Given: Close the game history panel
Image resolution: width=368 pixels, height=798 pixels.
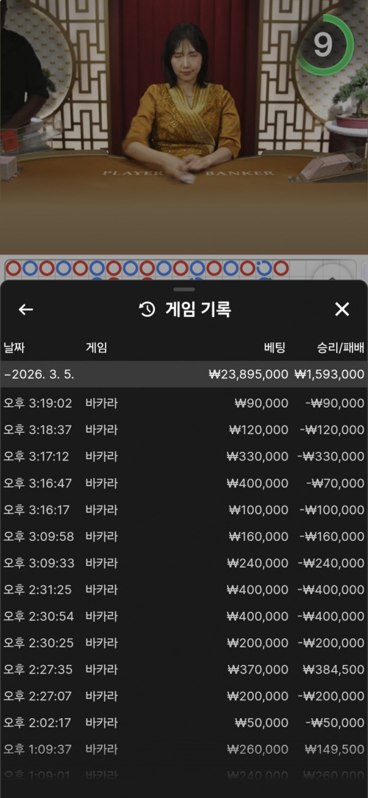Looking at the screenshot, I should pos(342,309).
